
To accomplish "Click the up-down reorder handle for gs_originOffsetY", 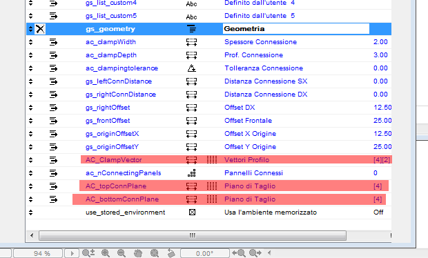I will coord(30,147).
